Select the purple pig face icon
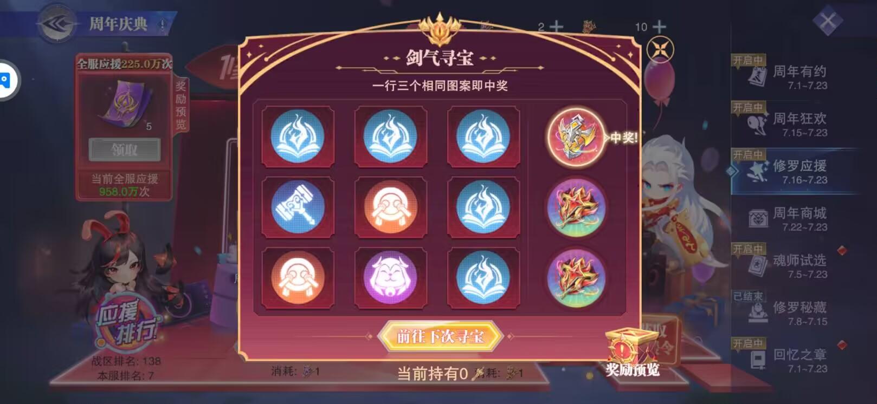This screenshot has width=877, height=404. (x=390, y=277)
